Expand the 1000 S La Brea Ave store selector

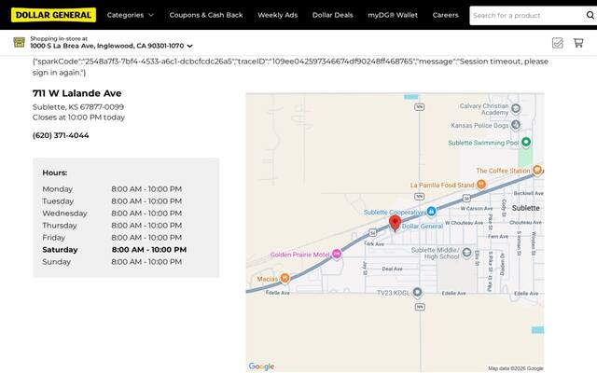pos(111,46)
